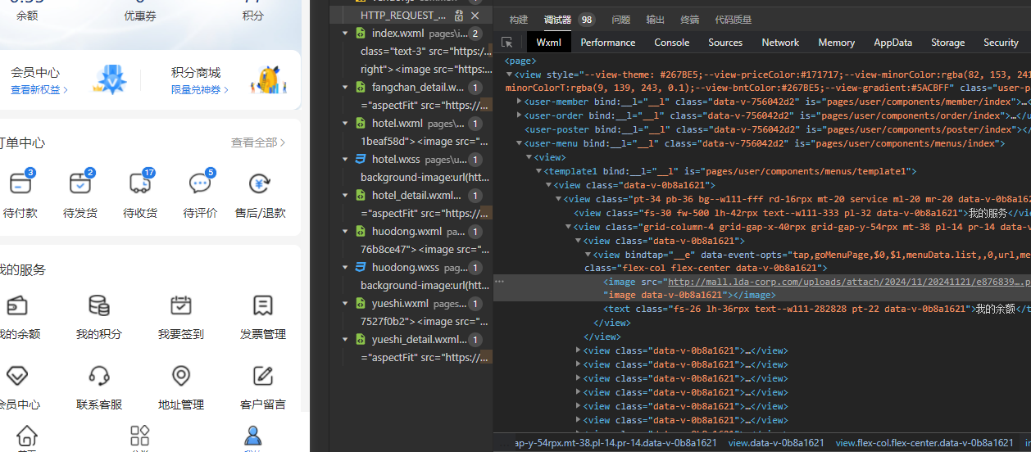Image resolution: width=1031 pixels, height=452 pixels.
Task: Switch to the Console tab
Action: 671,43
